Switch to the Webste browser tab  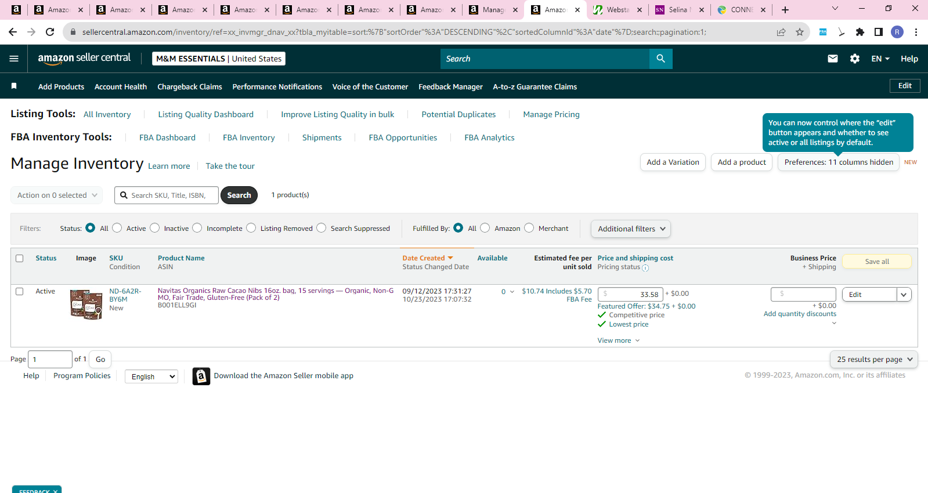(x=617, y=10)
